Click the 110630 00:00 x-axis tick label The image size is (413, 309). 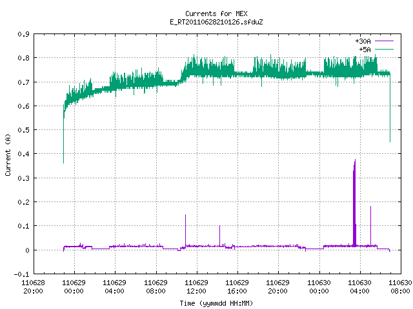coord(319,287)
